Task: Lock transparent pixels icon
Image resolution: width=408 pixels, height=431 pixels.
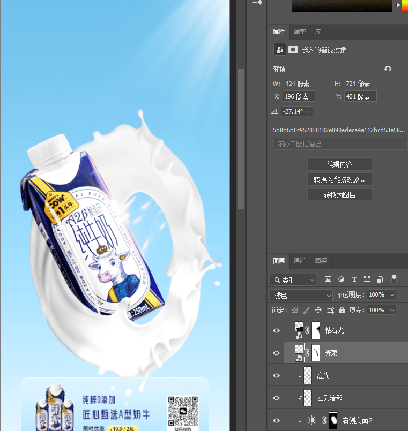Action: click(294, 310)
